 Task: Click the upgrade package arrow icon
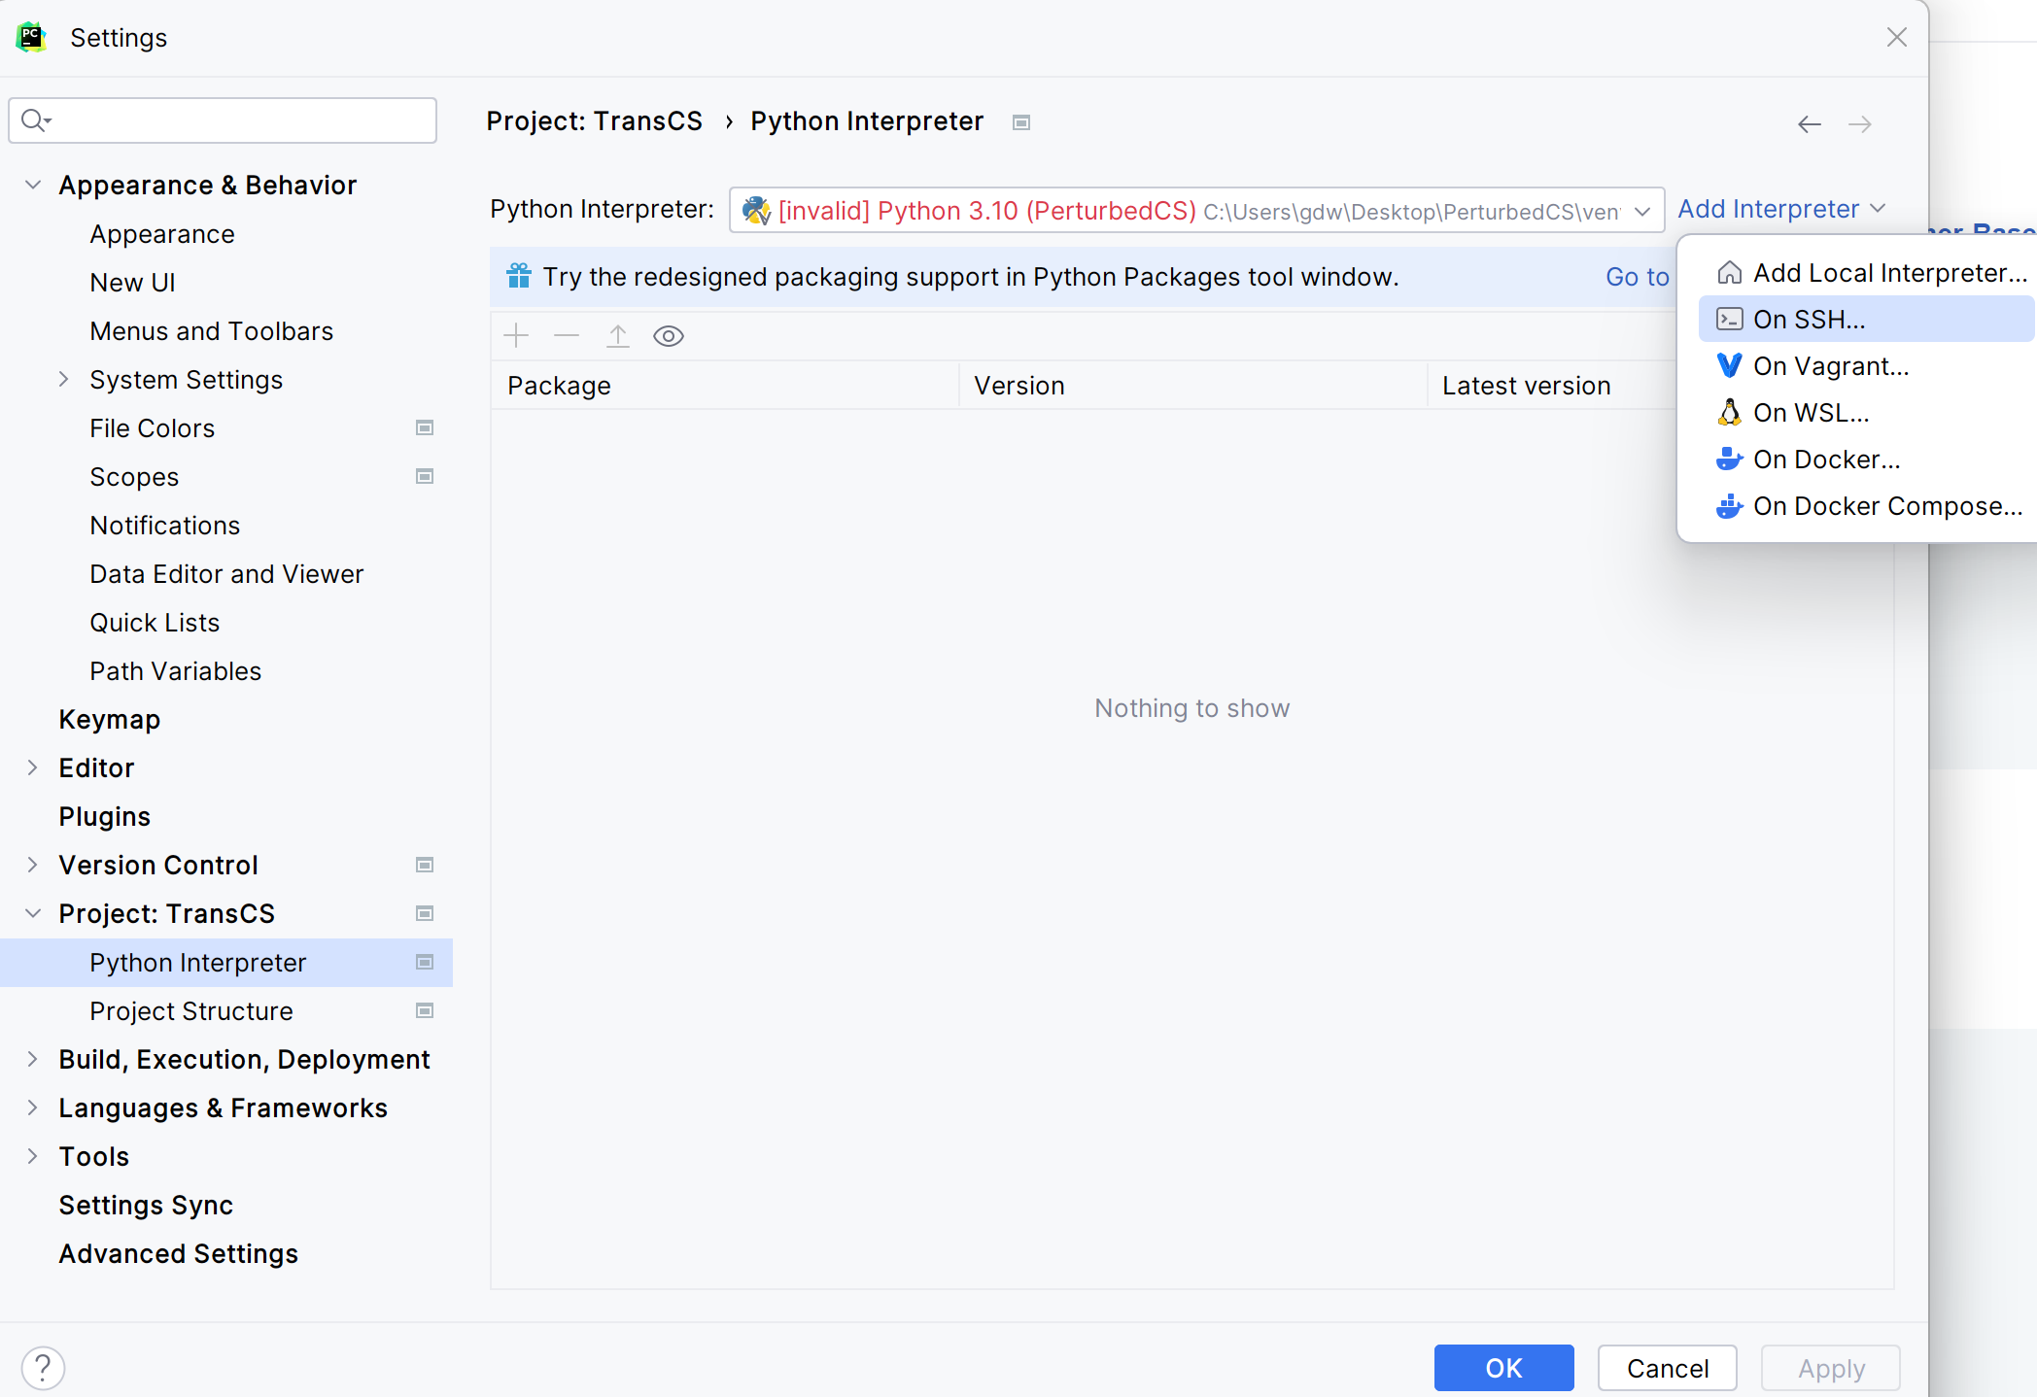[x=618, y=336]
